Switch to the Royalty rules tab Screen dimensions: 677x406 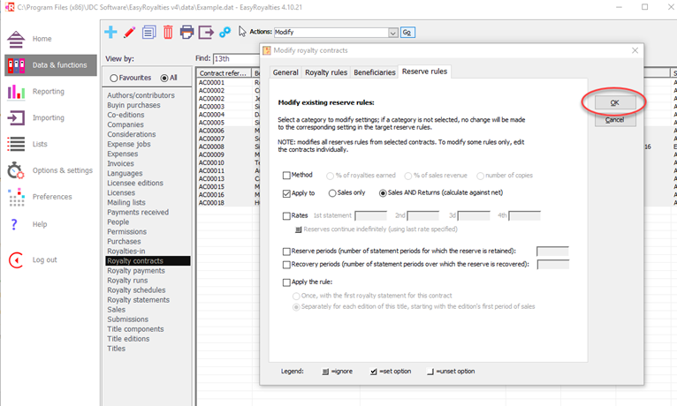326,72
